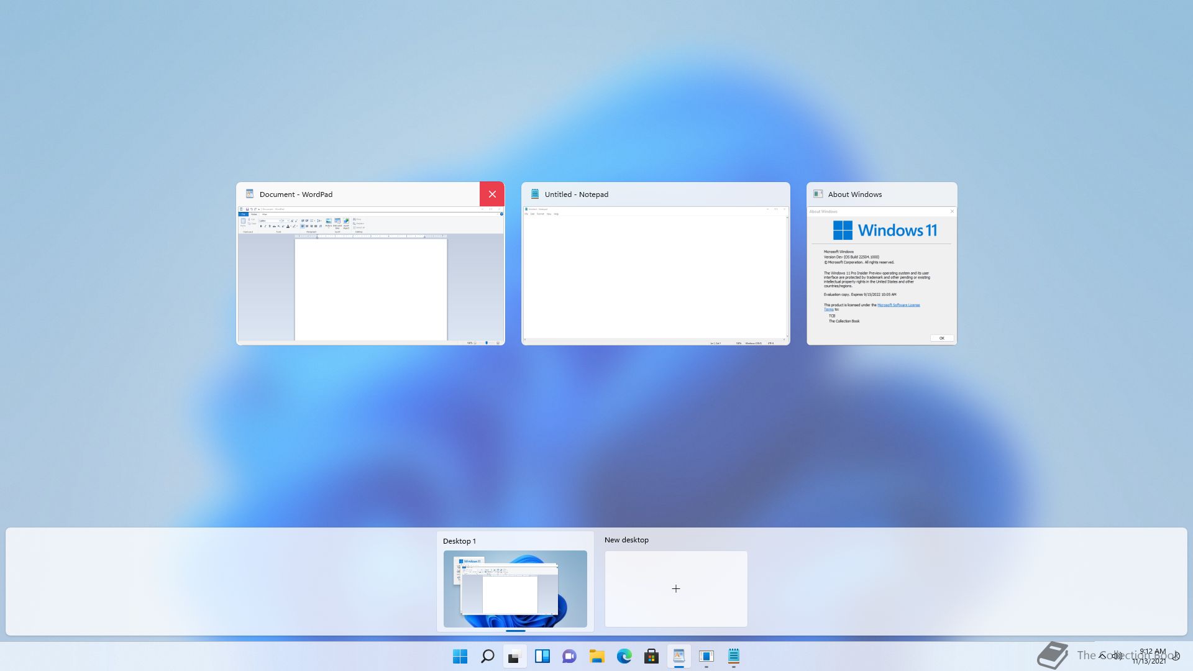The image size is (1193, 671).
Task: Open Microsoft Store from taskbar
Action: [651, 656]
